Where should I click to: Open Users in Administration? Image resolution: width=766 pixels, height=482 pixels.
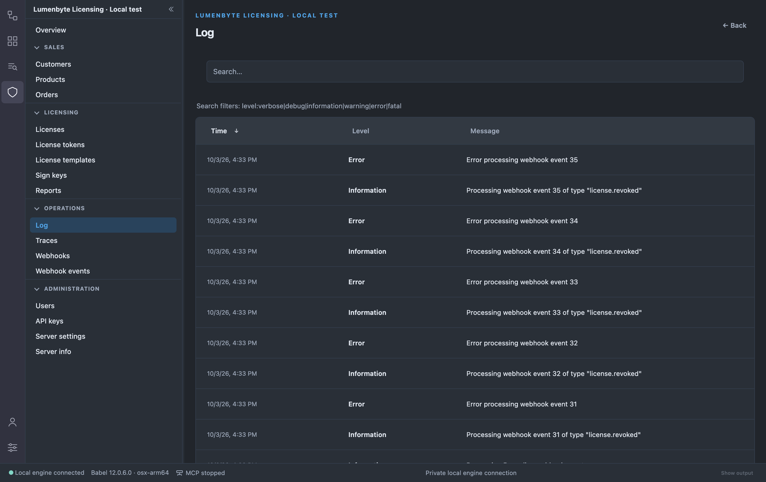(103, 306)
